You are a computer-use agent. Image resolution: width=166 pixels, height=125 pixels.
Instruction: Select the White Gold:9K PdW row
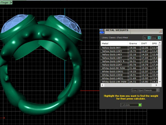pyautogui.click(x=129, y=68)
